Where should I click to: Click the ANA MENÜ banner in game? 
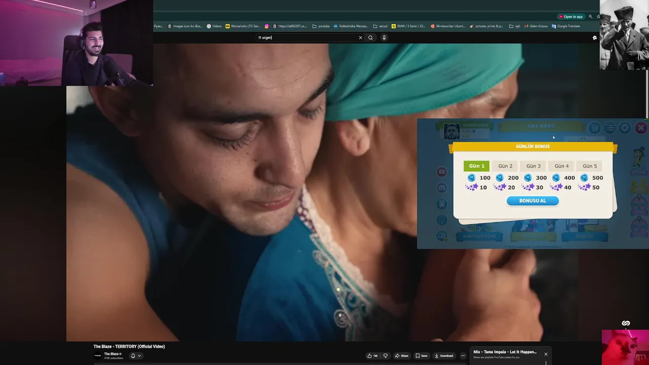541,126
